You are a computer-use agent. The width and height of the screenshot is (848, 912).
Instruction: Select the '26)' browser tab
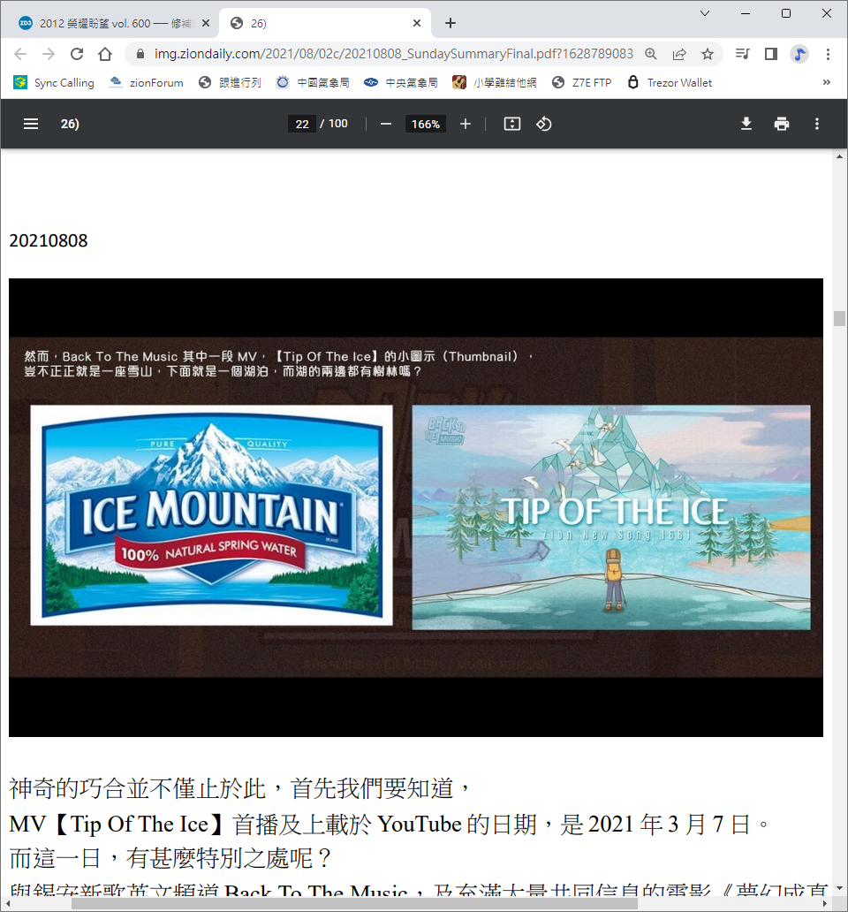tap(325, 23)
